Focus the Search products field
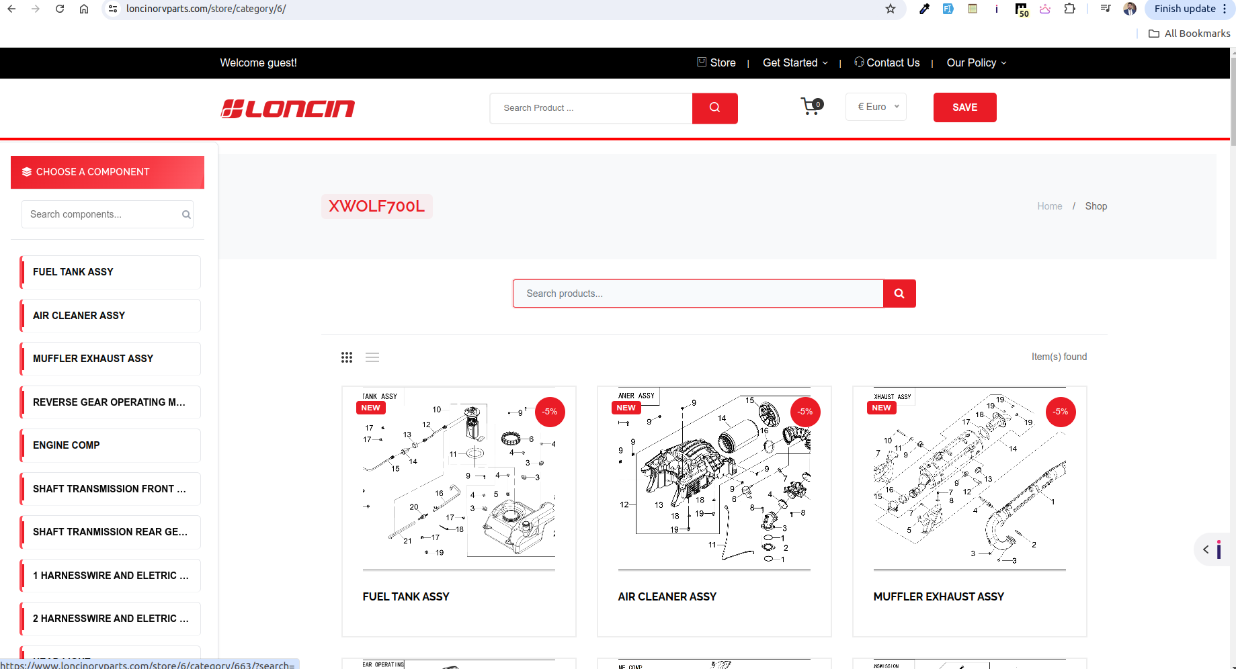The width and height of the screenshot is (1236, 669). coord(698,294)
